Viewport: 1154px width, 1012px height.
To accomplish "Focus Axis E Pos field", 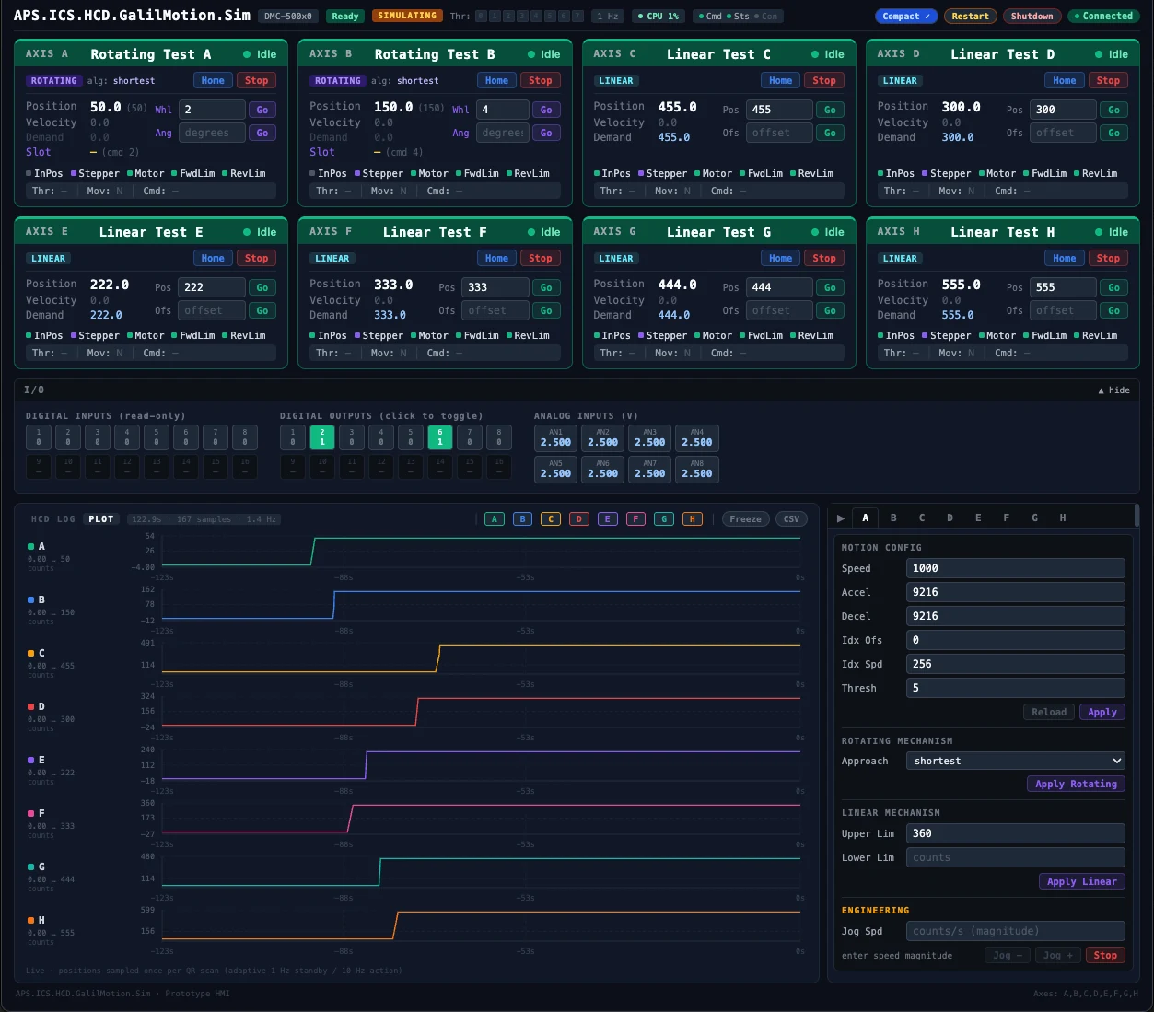I will click(x=212, y=287).
